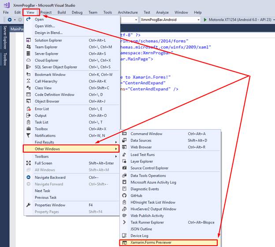The width and height of the screenshot is (275, 247).
Task: Open the Server Explorer side tab
Action: [x=5, y=37]
